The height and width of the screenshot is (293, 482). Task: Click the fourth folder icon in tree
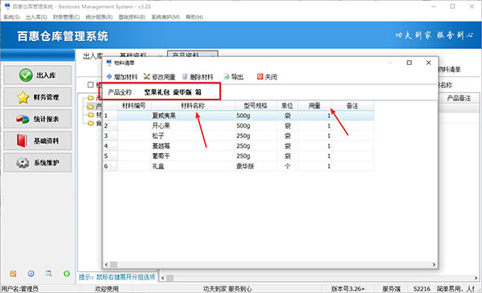click(91, 123)
